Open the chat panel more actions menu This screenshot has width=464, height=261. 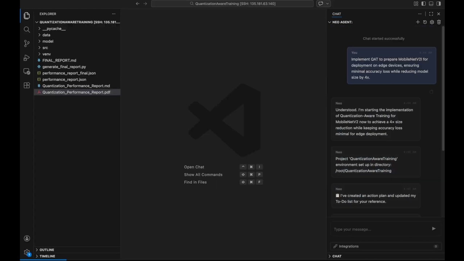pyautogui.click(x=420, y=14)
